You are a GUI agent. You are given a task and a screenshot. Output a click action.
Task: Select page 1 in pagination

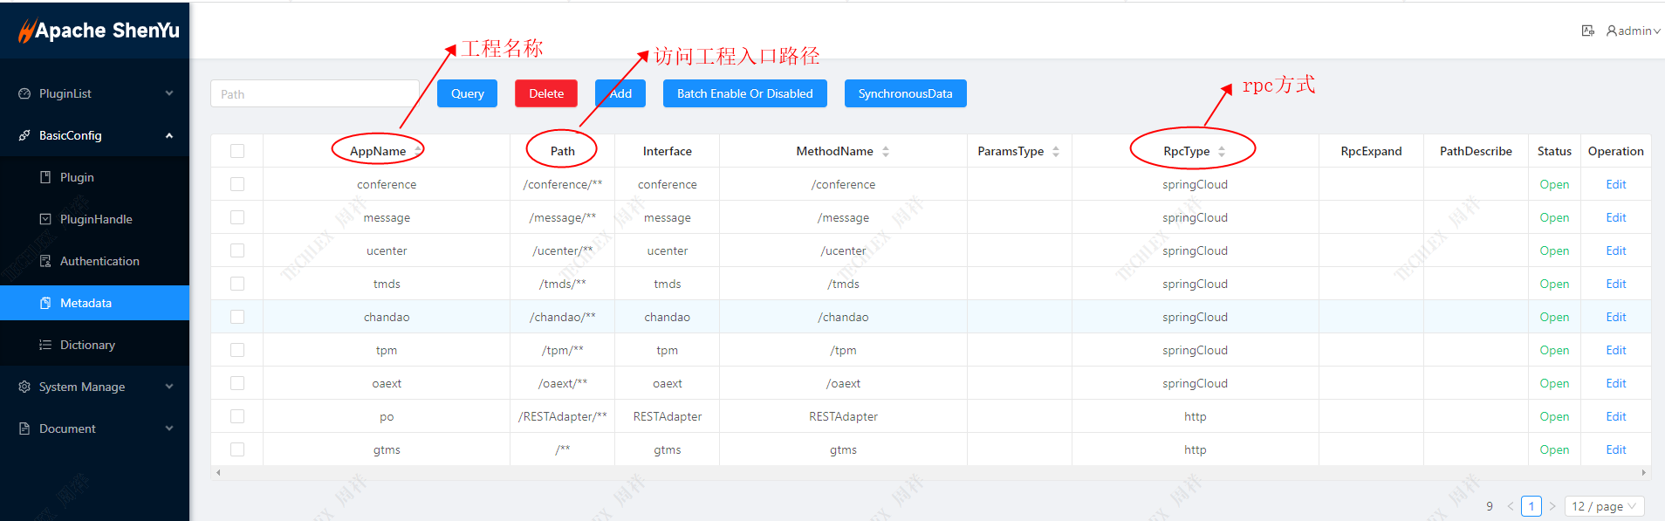click(x=1531, y=506)
